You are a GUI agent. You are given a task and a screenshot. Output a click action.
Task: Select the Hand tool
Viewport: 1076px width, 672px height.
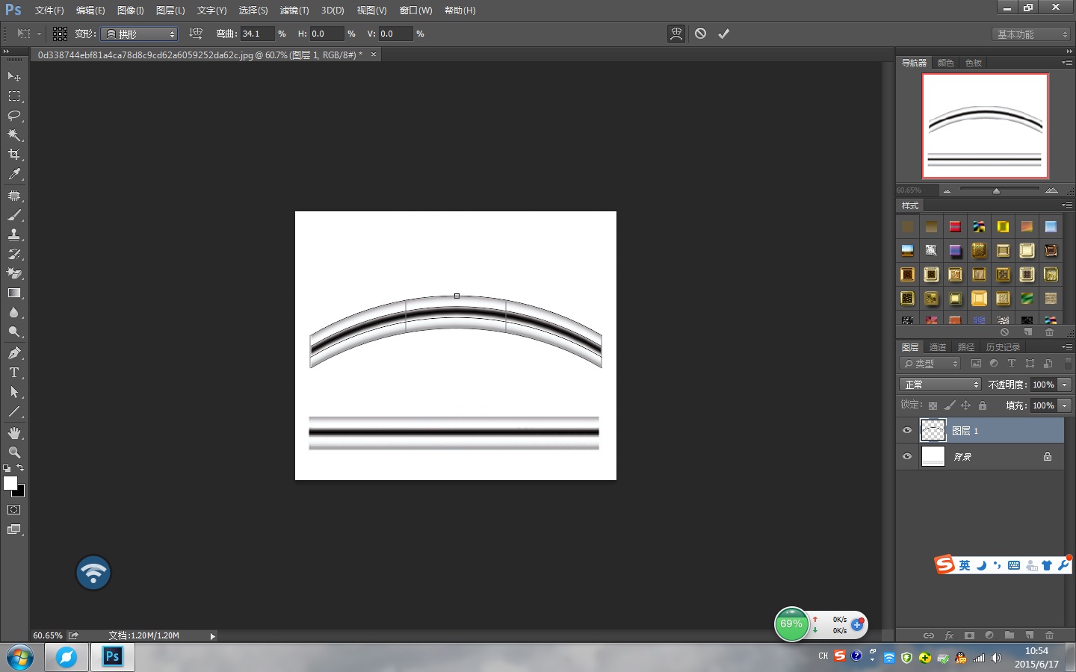pyautogui.click(x=14, y=433)
